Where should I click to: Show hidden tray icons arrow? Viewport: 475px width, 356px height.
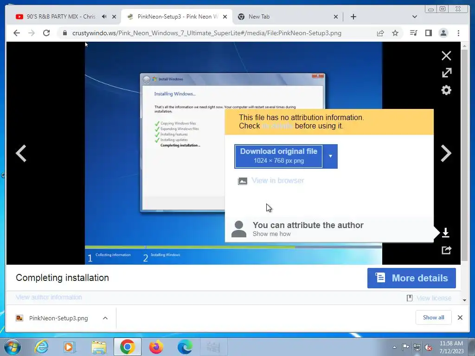tap(394, 347)
